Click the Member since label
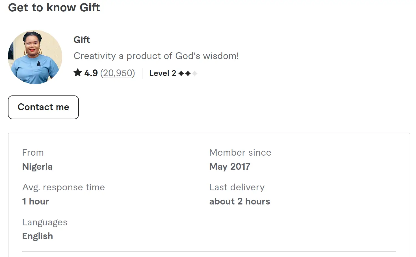The image size is (416, 257). point(240,153)
